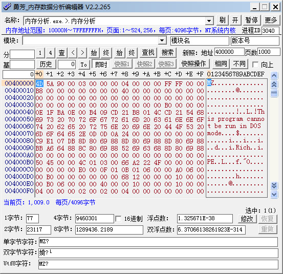The width and height of the screenshot is (283, 274).
Task: Click the 暂停 pause button
Action: [x=252, y=20]
